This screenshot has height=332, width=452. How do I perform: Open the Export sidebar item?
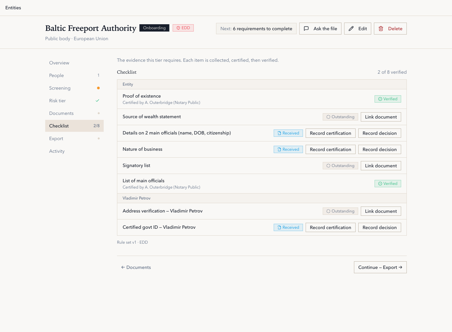pos(74,138)
